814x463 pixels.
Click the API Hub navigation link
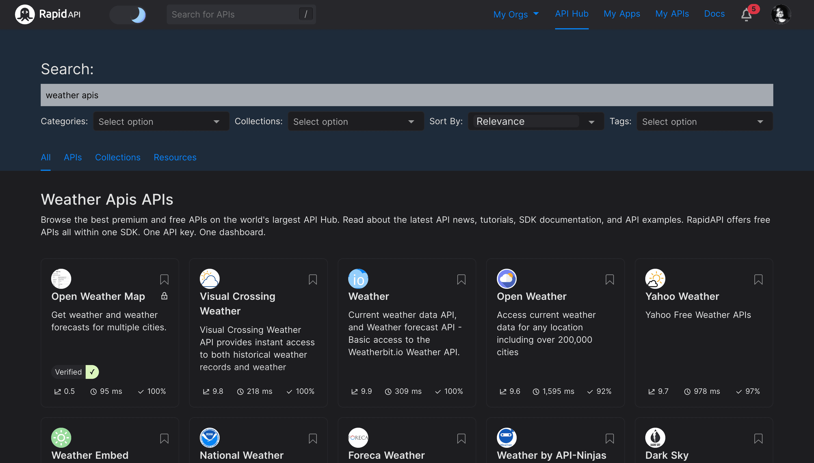[x=571, y=14]
